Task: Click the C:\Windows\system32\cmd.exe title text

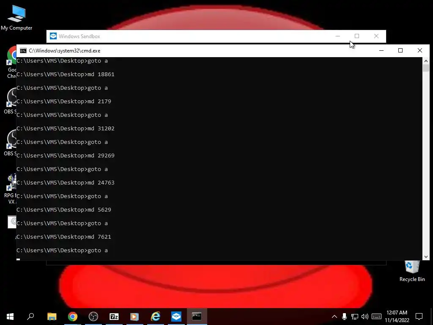Action: pyautogui.click(x=65, y=51)
